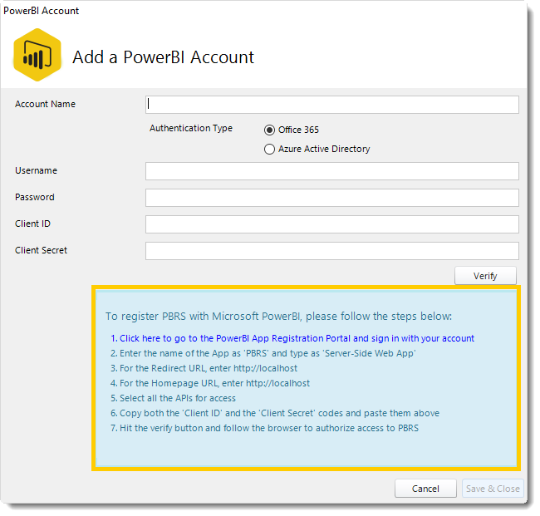Select the Office 365 authentication option

tap(292, 130)
